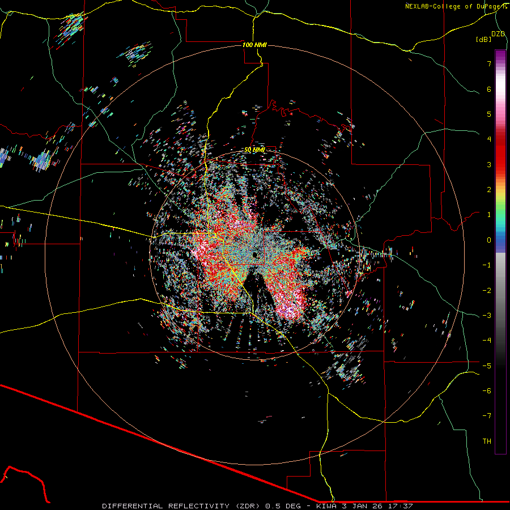Viewport: 510px width, 510px height.
Task: Click the 50 NMI range ring label
Action: coord(254,150)
